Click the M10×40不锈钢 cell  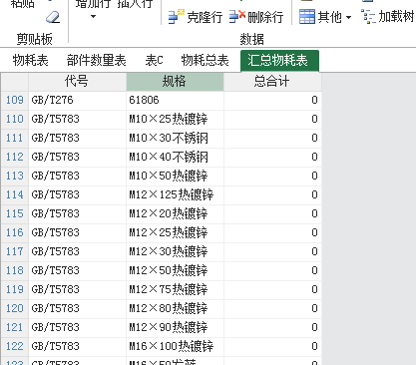175,157
